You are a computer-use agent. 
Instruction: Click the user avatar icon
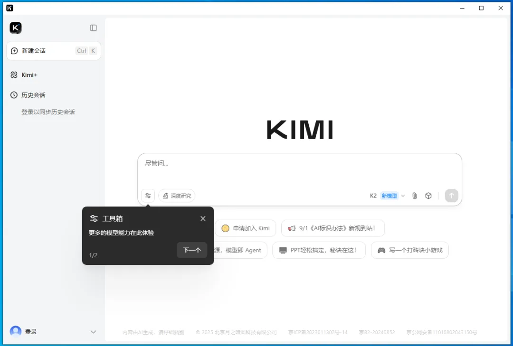point(15,332)
